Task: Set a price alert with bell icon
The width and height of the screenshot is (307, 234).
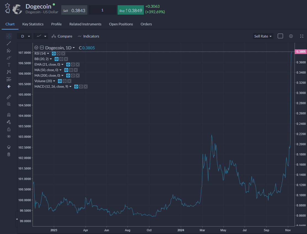Action: 7,11
